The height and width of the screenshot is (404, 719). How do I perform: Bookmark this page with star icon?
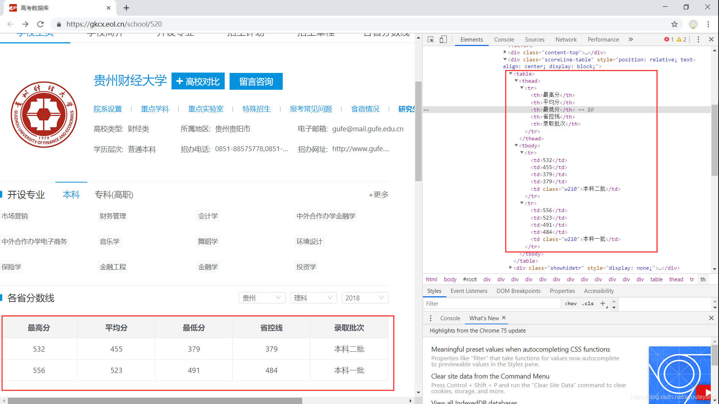coord(674,24)
